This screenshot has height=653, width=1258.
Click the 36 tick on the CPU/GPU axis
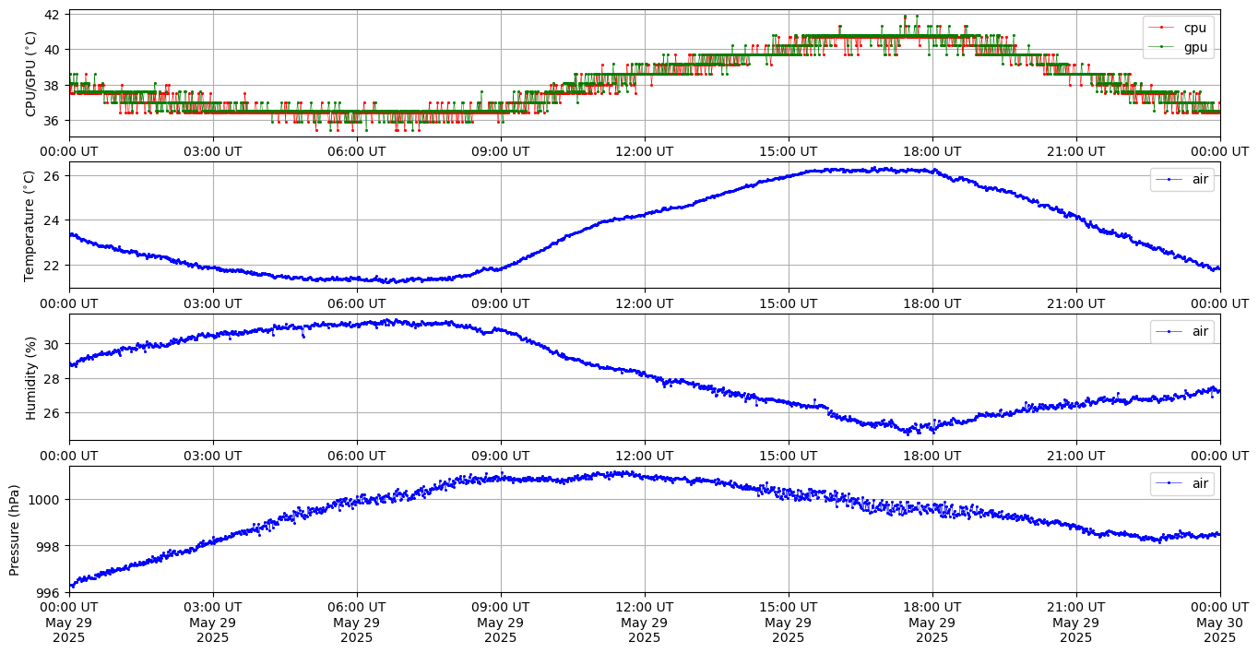(x=52, y=121)
